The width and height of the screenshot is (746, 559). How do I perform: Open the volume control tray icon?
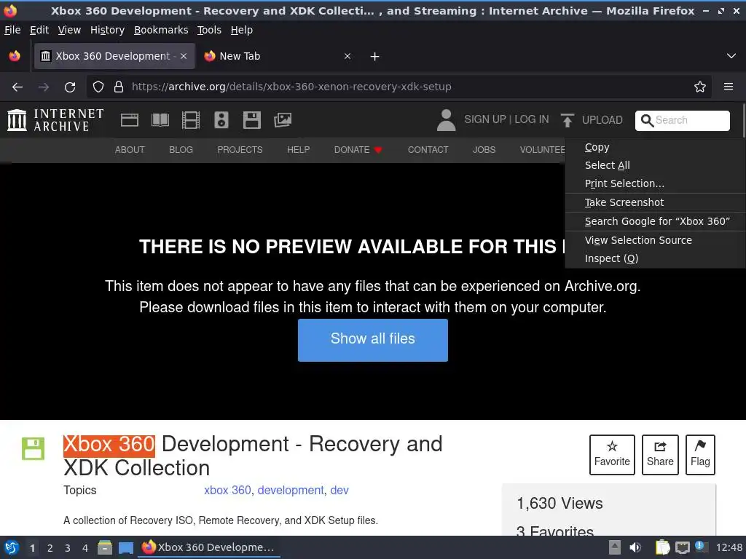(x=635, y=547)
